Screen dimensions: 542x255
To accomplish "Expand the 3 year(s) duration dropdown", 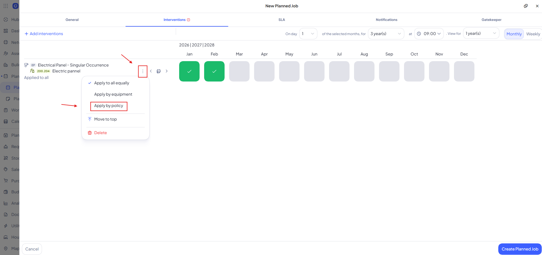I will 386,34.
